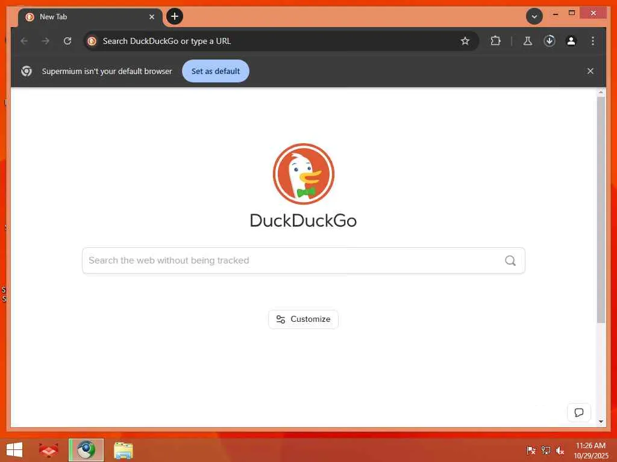Maximize the browser window

click(572, 13)
